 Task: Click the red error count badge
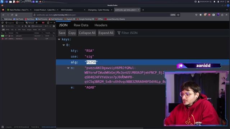(x=43, y=23)
